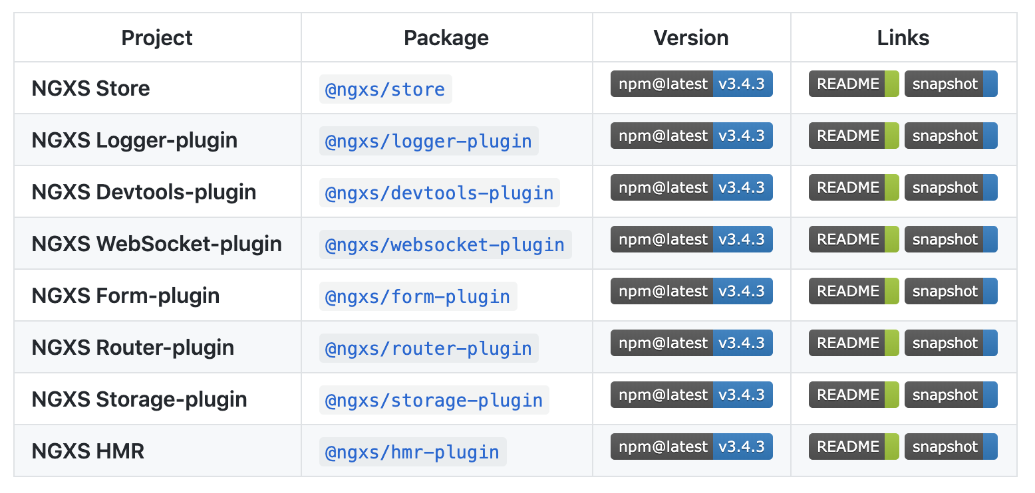The image size is (1035, 493).
Task: Open README badge for Router-plugin
Action: [x=853, y=344]
